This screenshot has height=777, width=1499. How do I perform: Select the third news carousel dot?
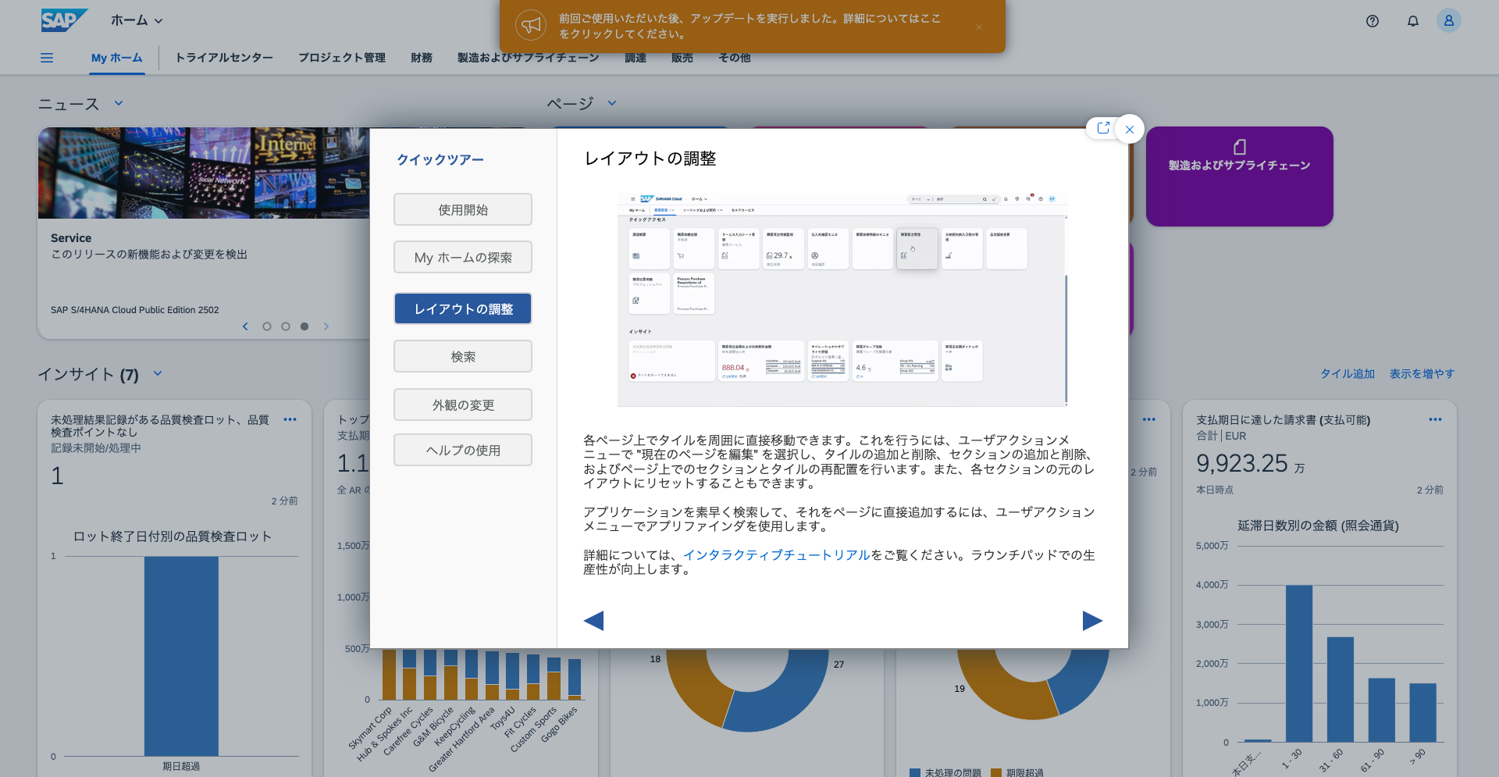(304, 326)
